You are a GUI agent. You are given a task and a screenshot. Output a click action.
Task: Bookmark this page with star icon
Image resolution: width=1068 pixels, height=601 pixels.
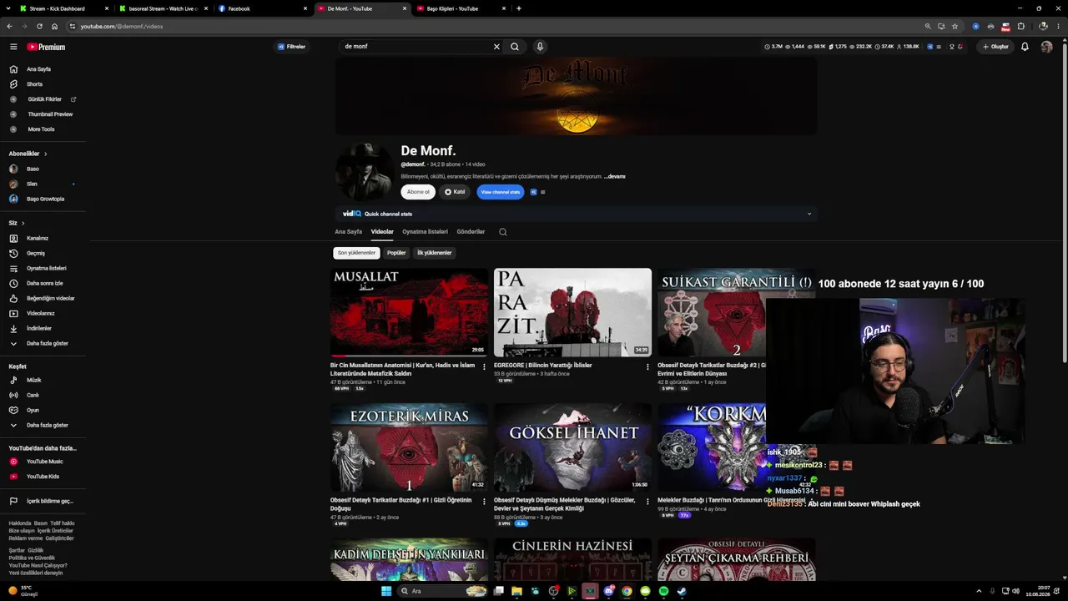[955, 26]
